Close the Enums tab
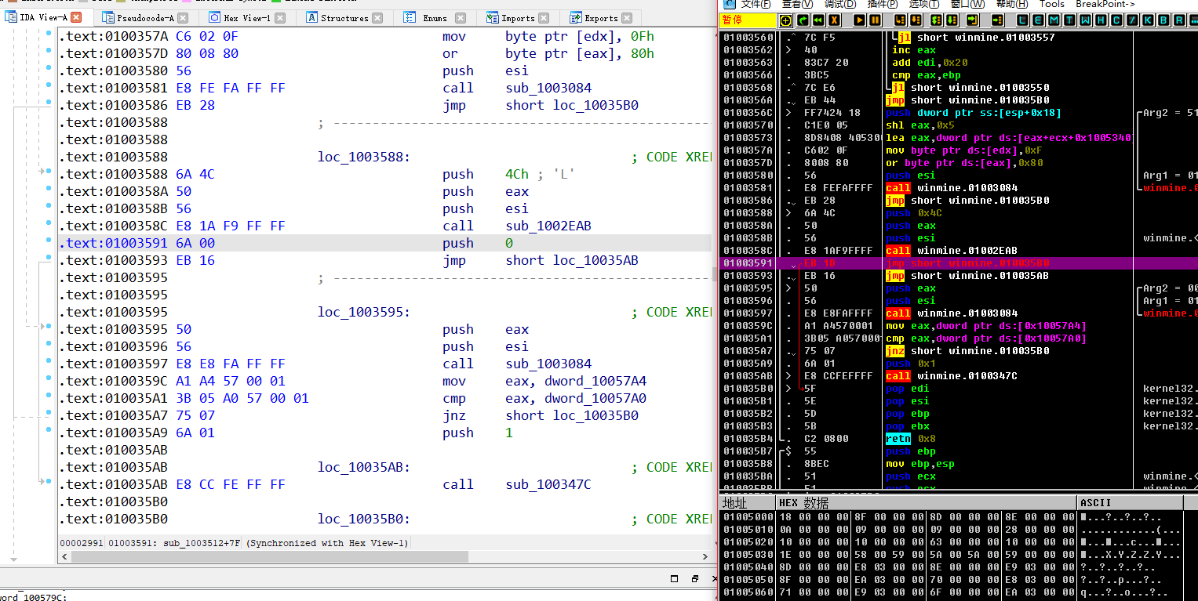Viewport: 1198px width, 601px height. [x=460, y=17]
